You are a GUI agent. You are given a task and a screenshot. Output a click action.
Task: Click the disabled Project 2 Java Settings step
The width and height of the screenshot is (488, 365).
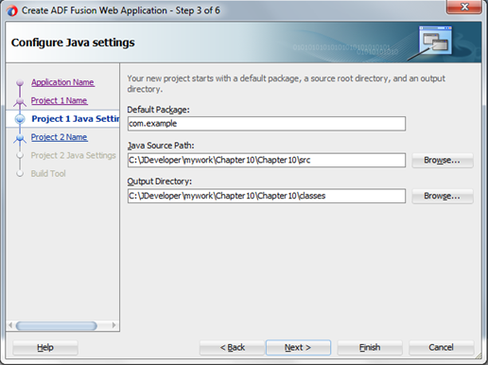[73, 155]
